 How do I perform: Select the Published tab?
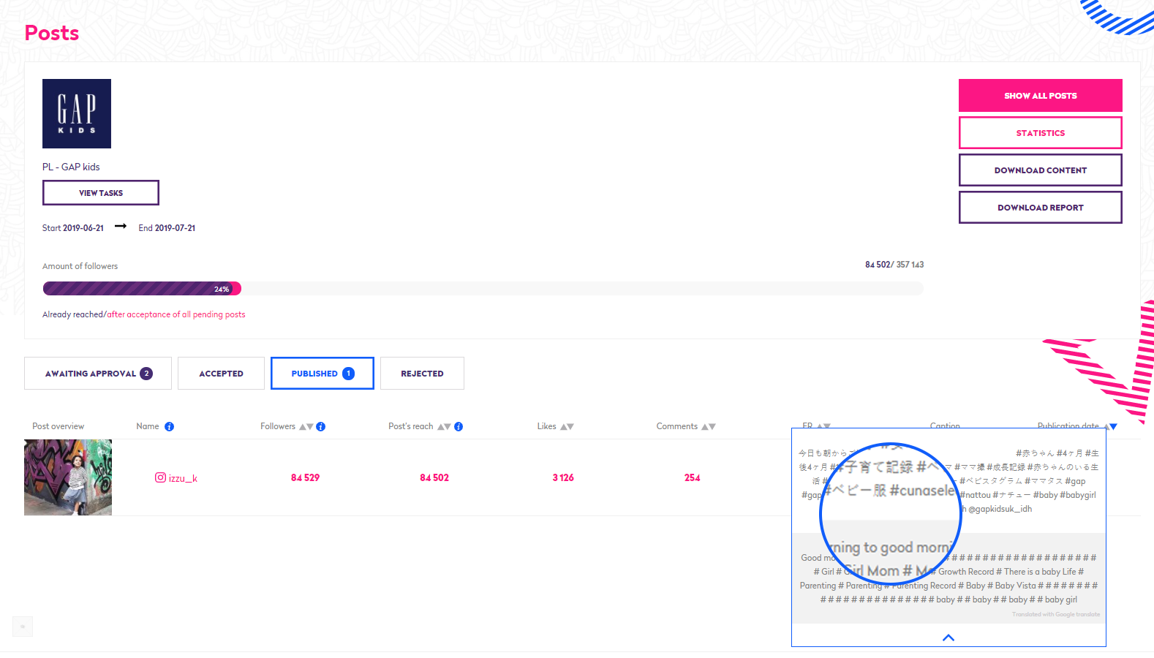[x=322, y=374]
